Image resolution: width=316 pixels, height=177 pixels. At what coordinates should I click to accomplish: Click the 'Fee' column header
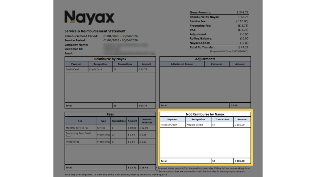80,121
